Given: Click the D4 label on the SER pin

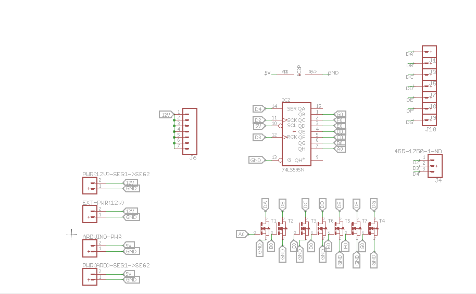Looking at the screenshot, I should coord(259,109).
